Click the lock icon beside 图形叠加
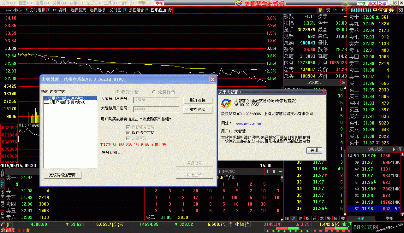This screenshot has width=404, height=233. [170, 10]
